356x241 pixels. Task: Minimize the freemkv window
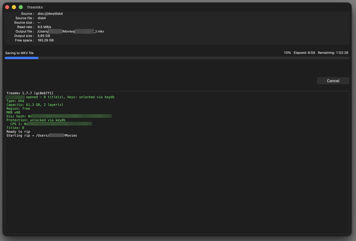pyautogui.click(x=14, y=7)
